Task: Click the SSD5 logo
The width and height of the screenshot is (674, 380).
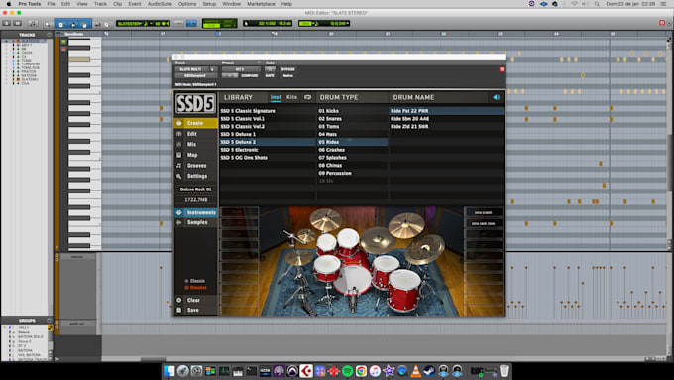Action: pos(195,104)
